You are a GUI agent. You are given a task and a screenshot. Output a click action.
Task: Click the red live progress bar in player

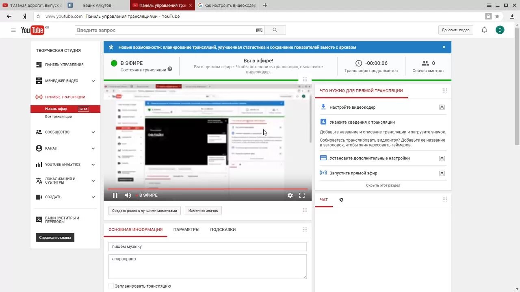pos(207,189)
